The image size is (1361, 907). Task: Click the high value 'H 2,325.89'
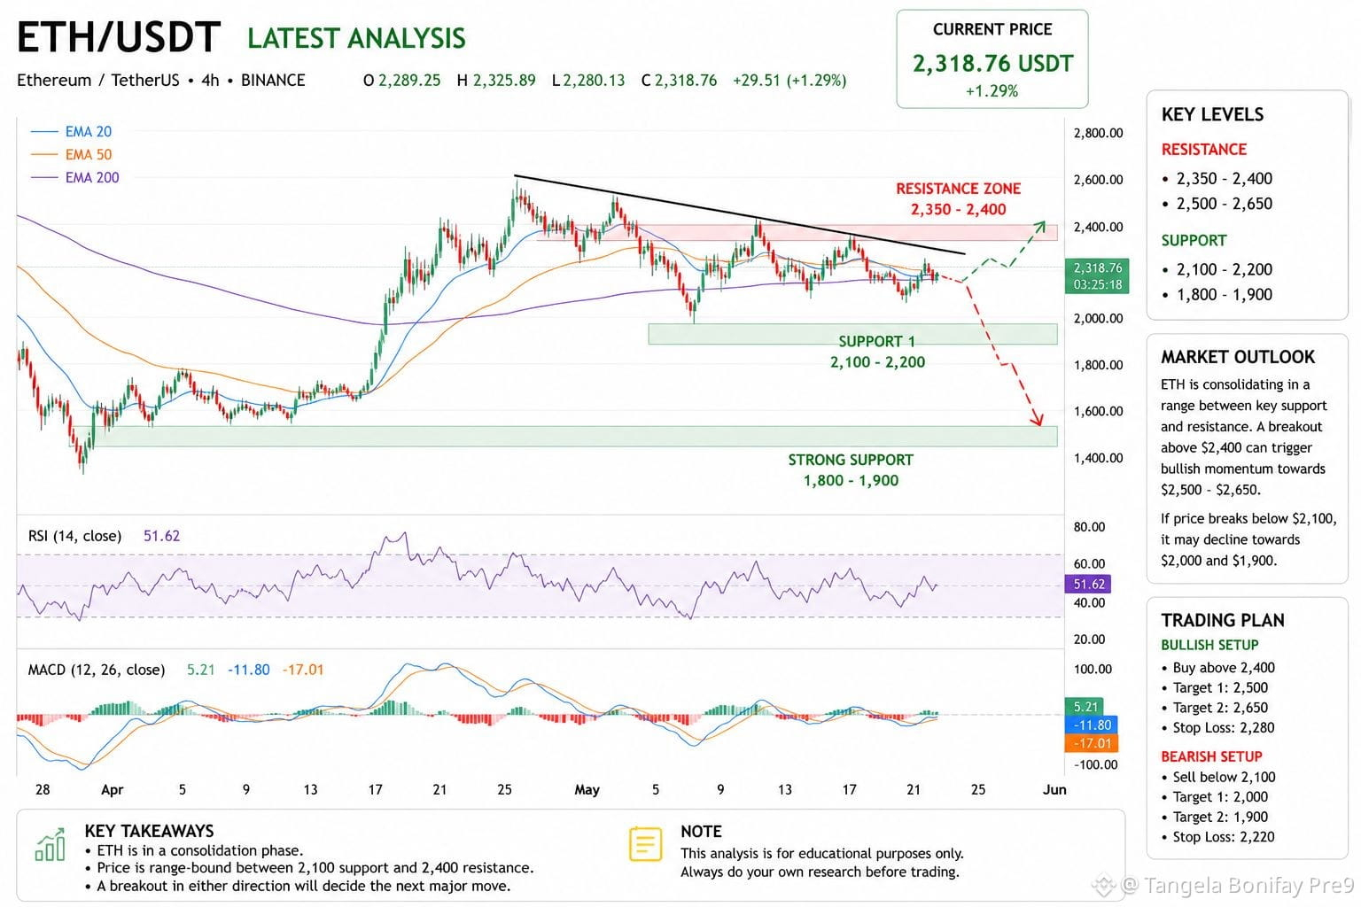point(496,81)
